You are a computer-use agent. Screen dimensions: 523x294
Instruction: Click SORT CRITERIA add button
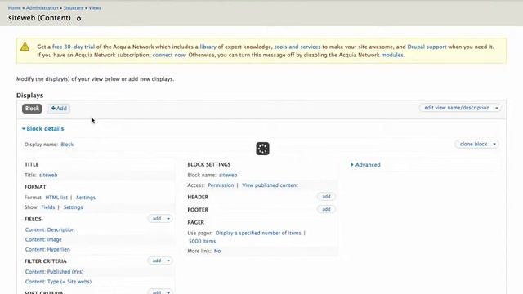click(156, 292)
